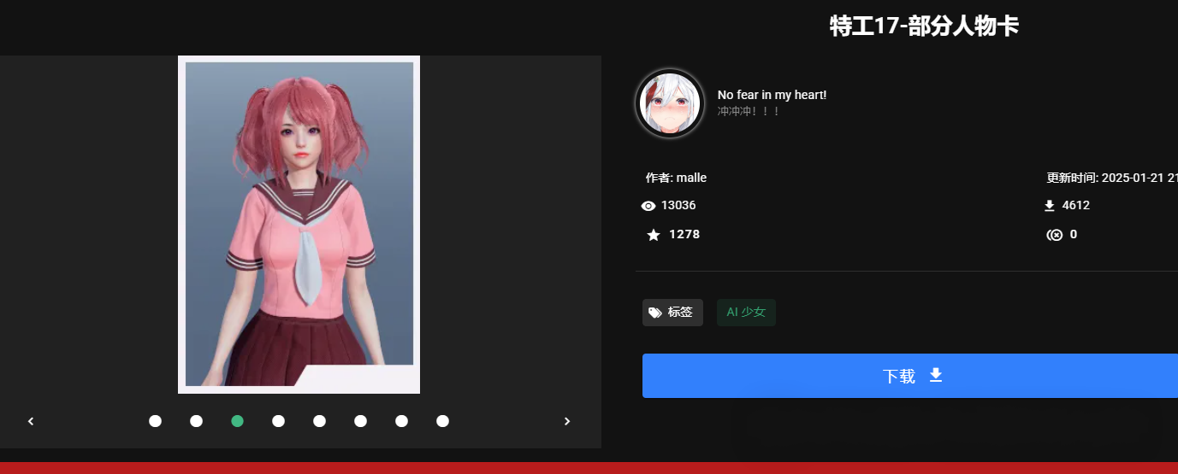The image size is (1178, 474).
Task: Click the previous slide arrow in carousel
Action: (x=31, y=421)
